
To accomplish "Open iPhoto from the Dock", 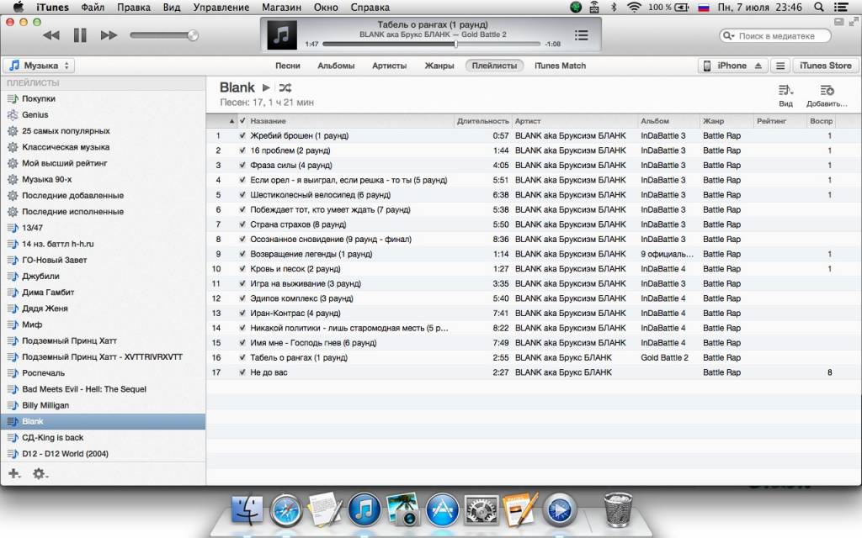I will point(403,509).
